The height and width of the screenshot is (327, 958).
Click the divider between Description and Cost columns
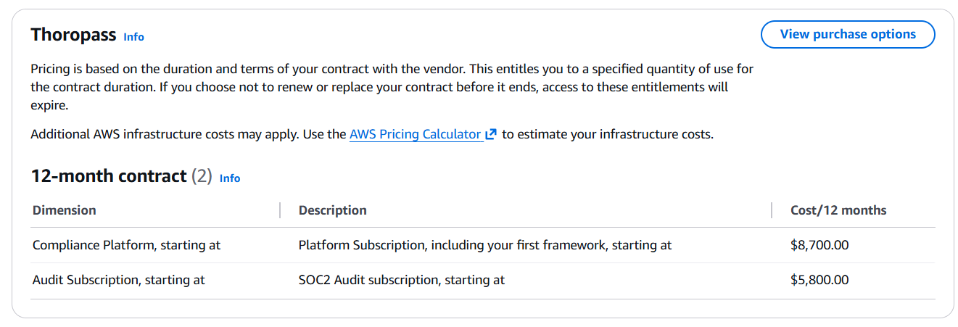coord(772,210)
